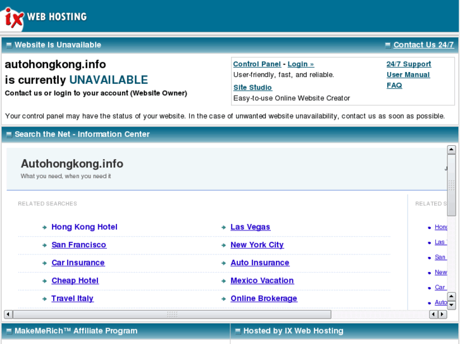Click arrow icon beside Cheap Hotel
The height and width of the screenshot is (344, 460).
[44, 281]
